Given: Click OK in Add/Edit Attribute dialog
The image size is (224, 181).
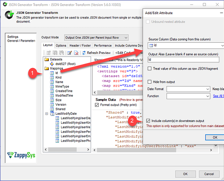Looking at the screenshot, I should click(x=215, y=138).
